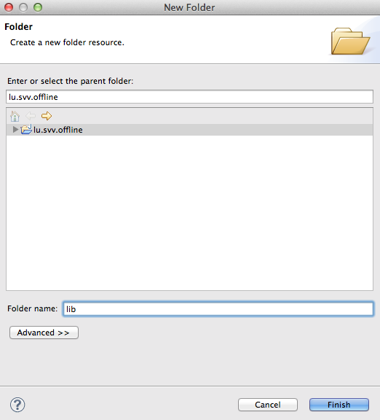The width and height of the screenshot is (380, 420).
Task: Click the gray minimize window button
Action: [23, 7]
